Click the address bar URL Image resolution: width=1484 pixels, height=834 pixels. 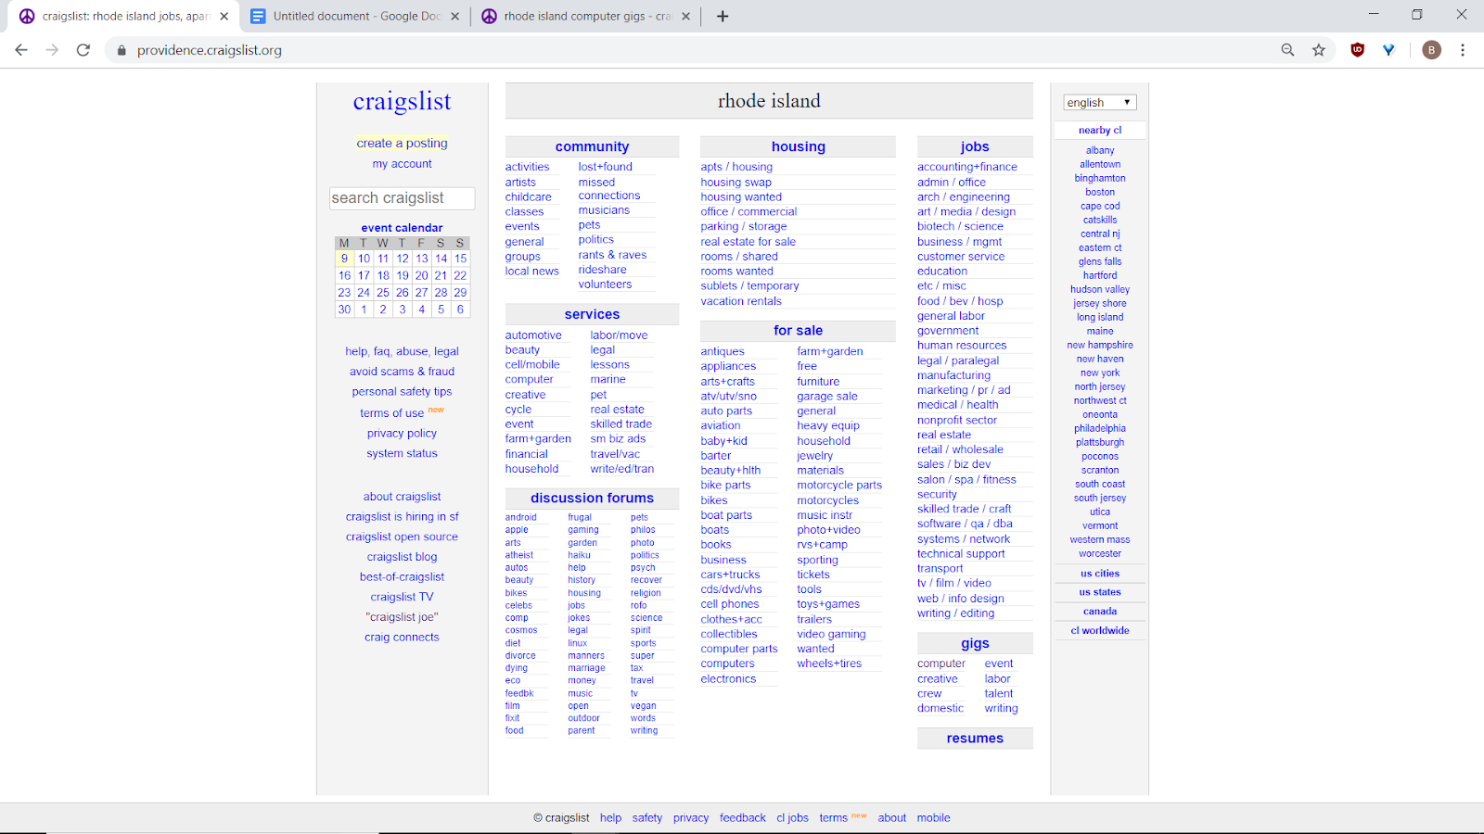(210, 50)
